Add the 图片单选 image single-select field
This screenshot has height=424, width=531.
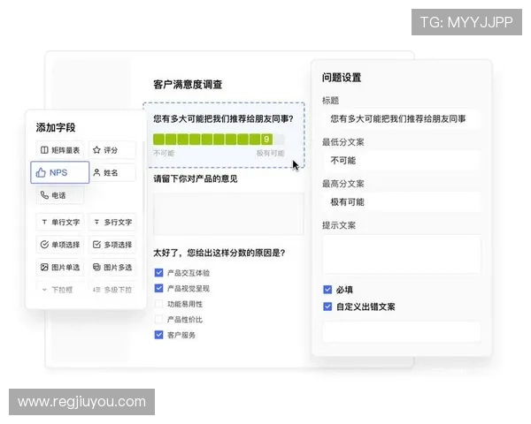pos(59,267)
